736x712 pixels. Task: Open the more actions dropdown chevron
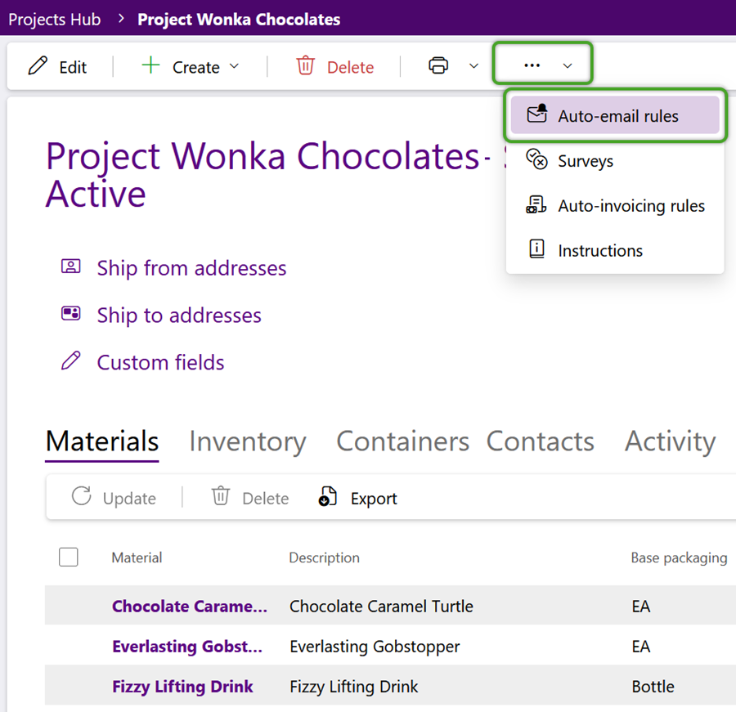(x=568, y=65)
